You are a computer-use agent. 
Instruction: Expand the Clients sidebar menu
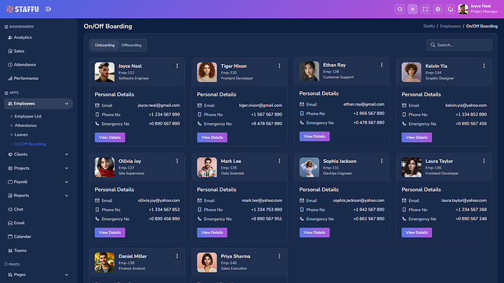point(38,154)
